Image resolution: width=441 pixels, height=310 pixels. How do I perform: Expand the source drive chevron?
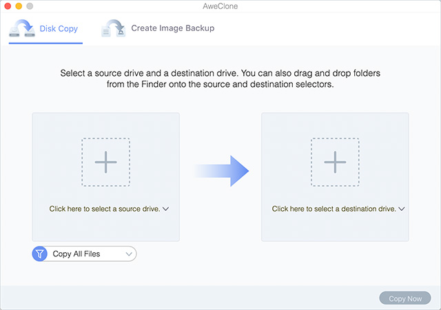point(166,209)
